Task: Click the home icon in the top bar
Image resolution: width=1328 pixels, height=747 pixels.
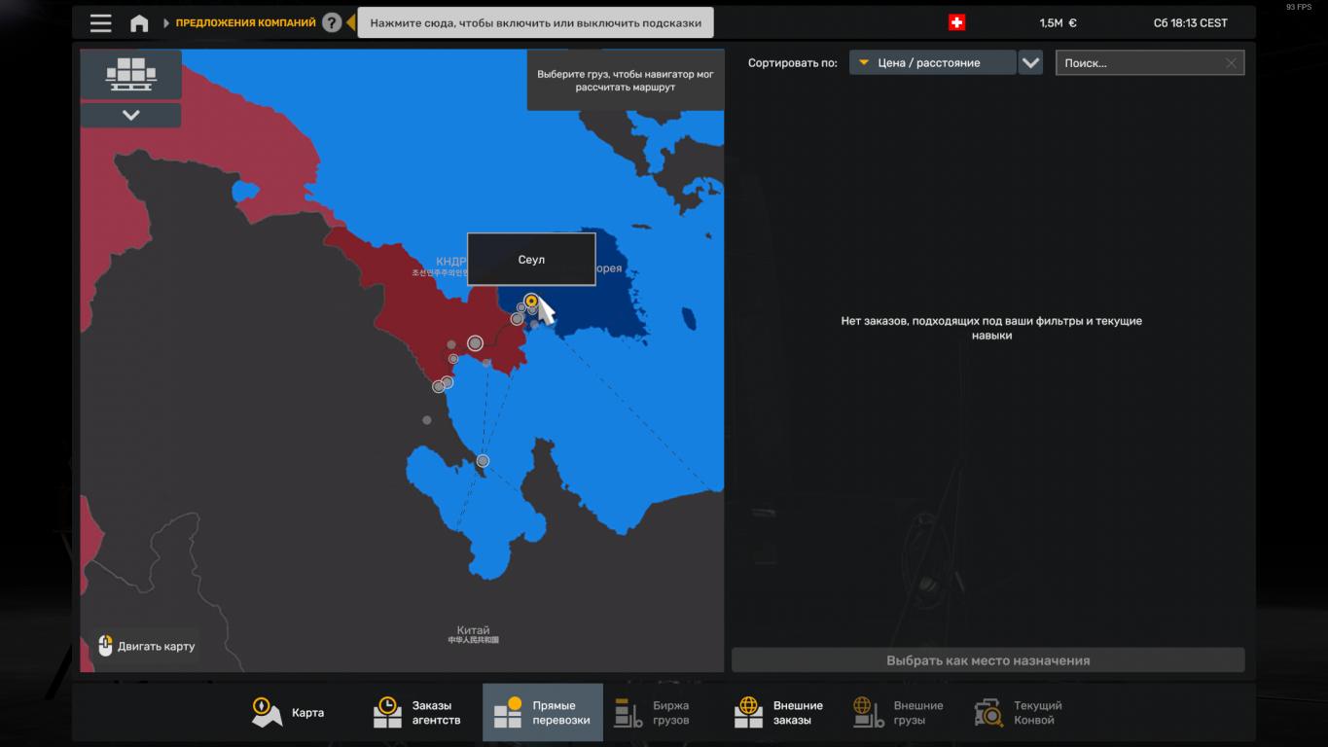Action: coord(139,23)
